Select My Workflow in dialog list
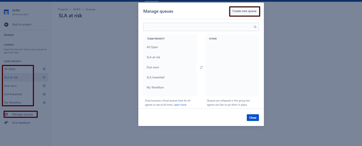This screenshot has width=362, height=146. (x=155, y=88)
